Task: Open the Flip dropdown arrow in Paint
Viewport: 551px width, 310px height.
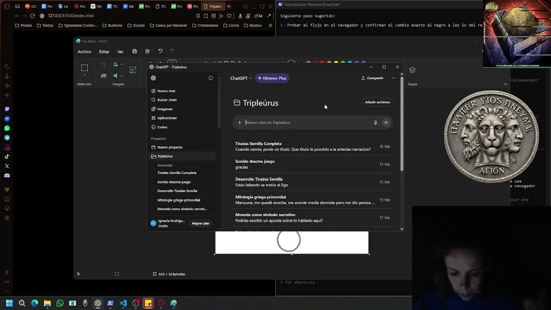Action: tap(121, 76)
